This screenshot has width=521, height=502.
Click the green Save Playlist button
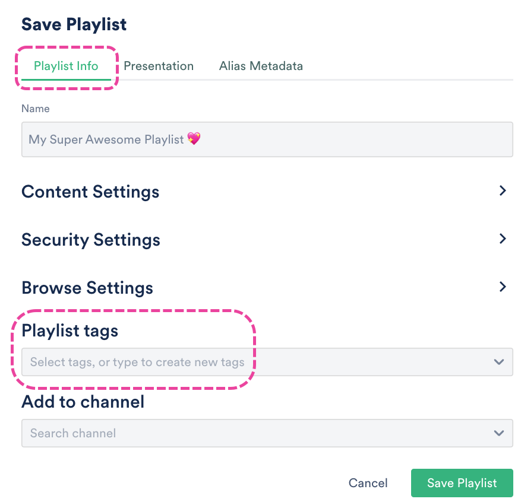coord(462,483)
